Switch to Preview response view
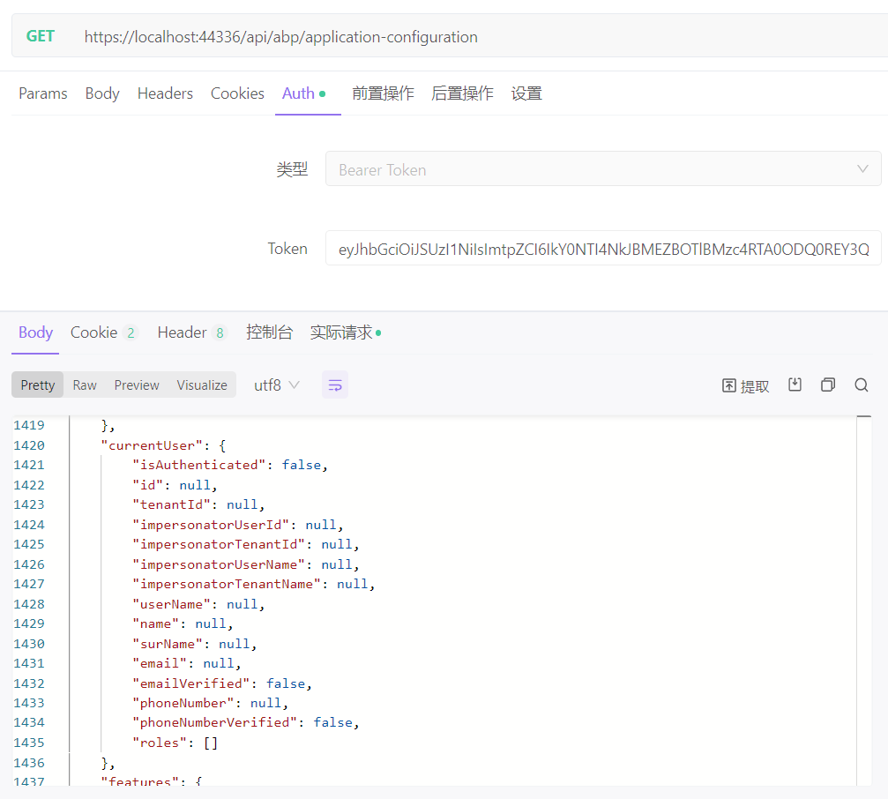The height and width of the screenshot is (799, 888). point(136,385)
